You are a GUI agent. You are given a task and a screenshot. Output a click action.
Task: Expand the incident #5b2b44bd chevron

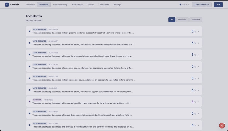click(198, 31)
